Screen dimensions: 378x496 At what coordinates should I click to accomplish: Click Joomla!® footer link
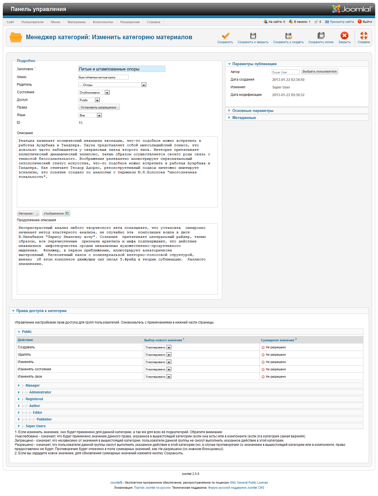point(116,483)
